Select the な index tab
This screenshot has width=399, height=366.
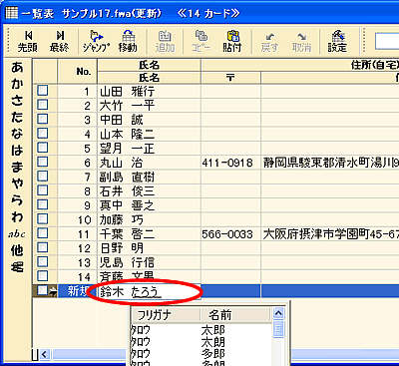(17, 134)
